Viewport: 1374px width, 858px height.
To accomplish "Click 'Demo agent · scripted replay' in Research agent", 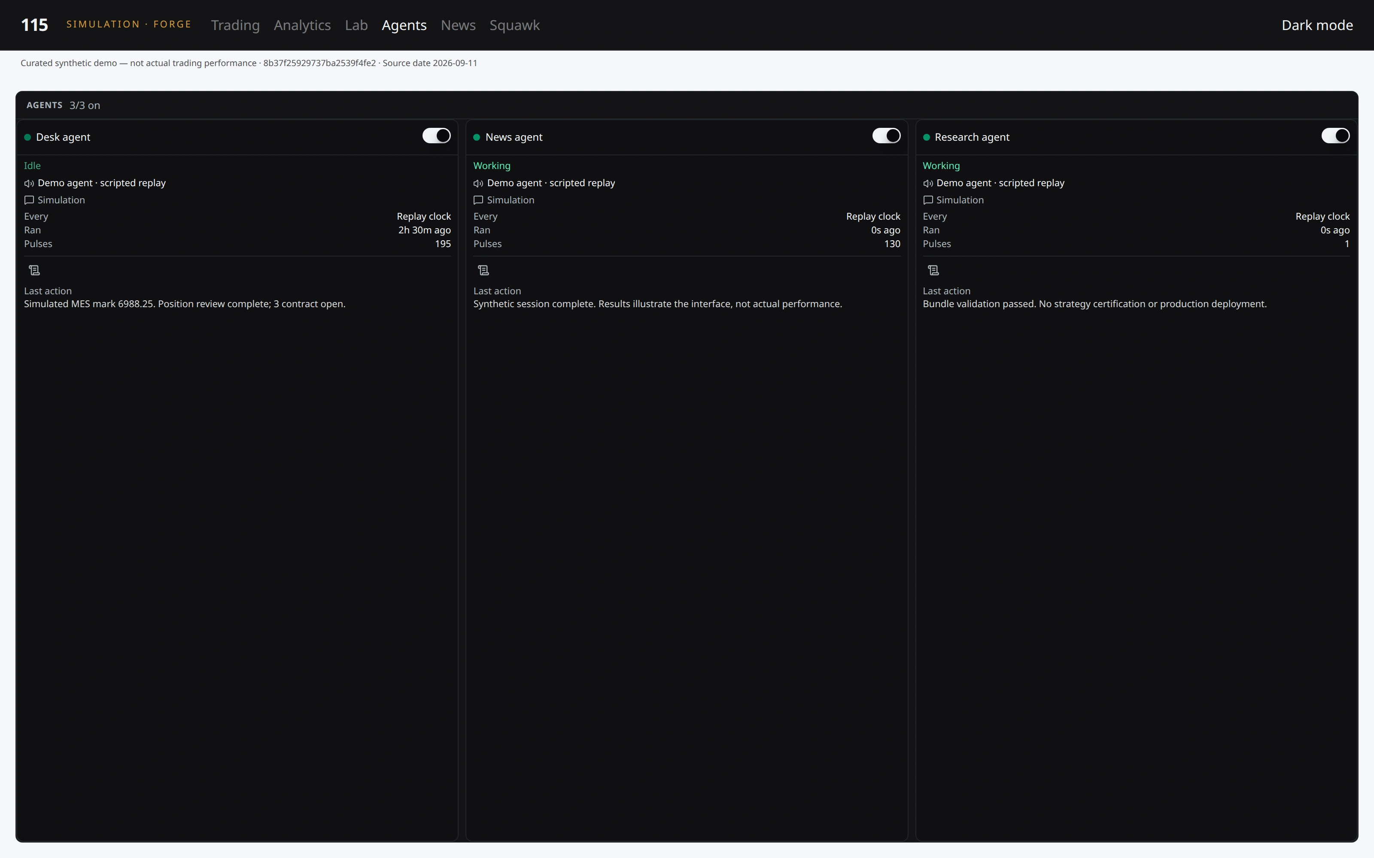I will 1000,183.
